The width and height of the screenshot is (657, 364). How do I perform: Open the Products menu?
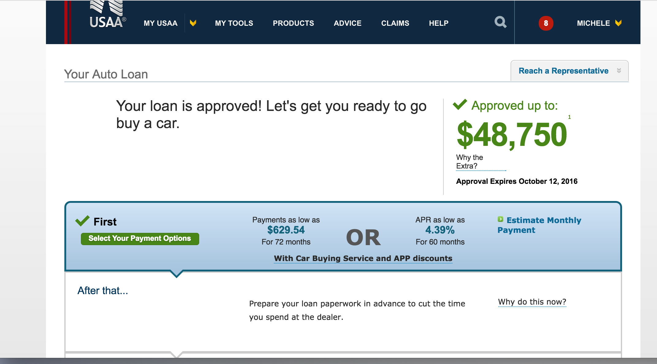pos(293,23)
